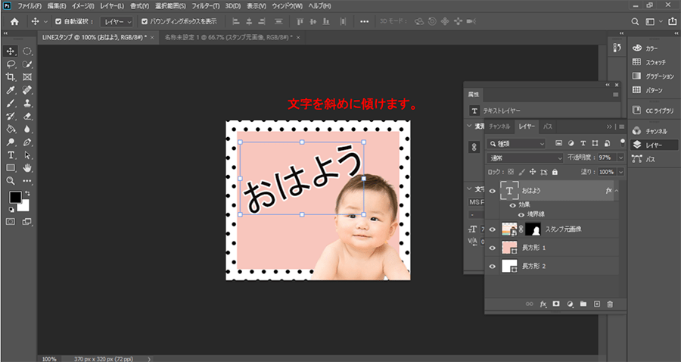Select the Crop tool

[11, 76]
